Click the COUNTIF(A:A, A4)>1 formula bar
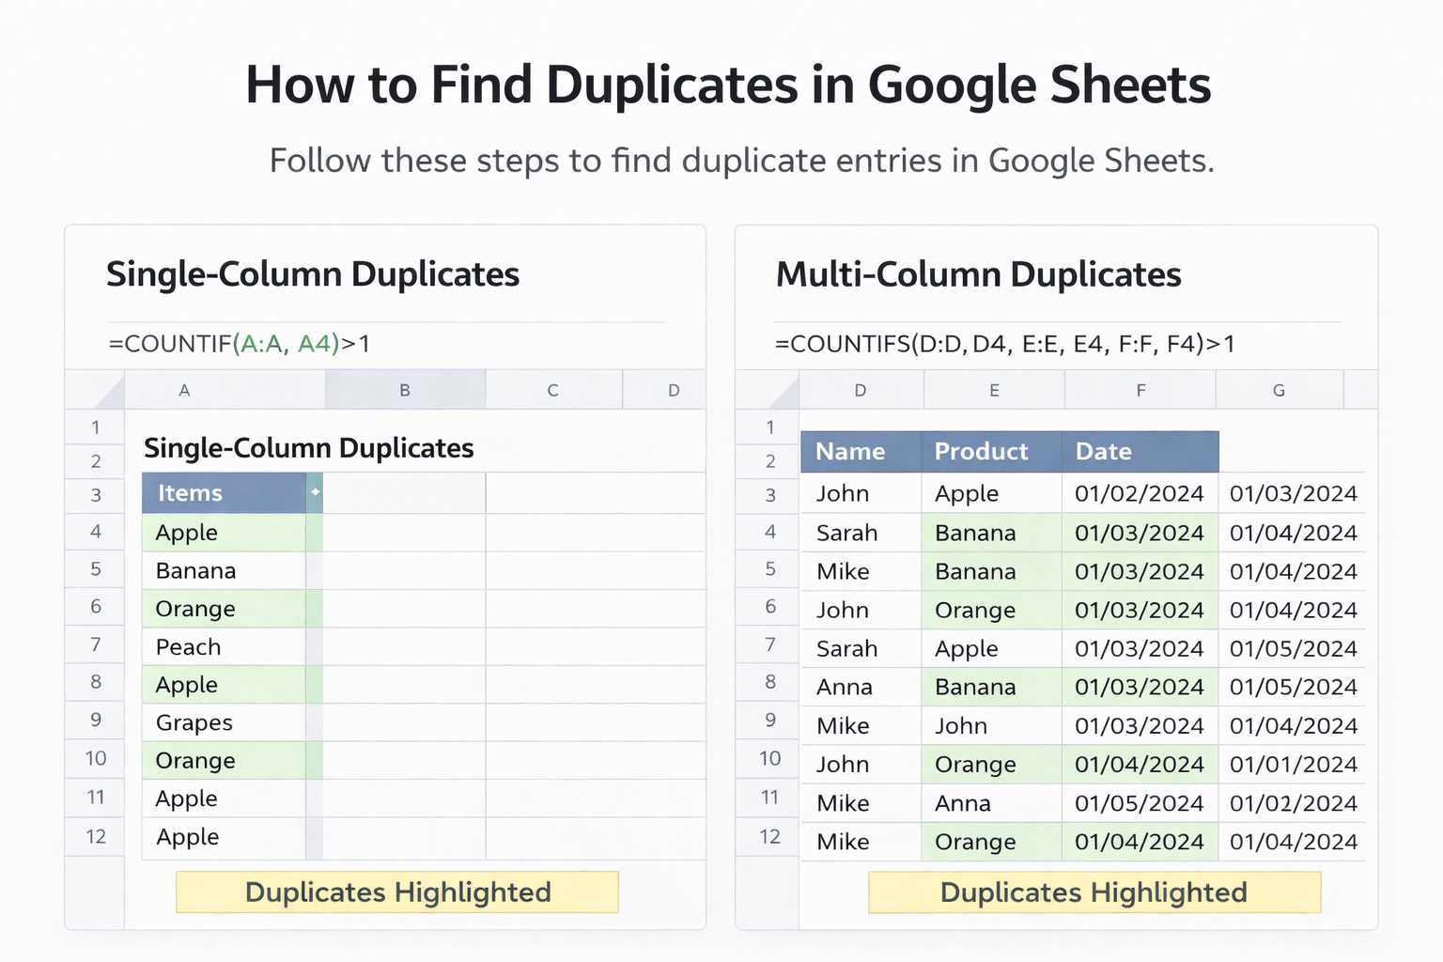Screen dimensions: 1443x962 click(240, 344)
